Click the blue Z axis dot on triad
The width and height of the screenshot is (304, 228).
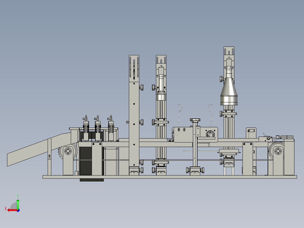click(x=18, y=210)
